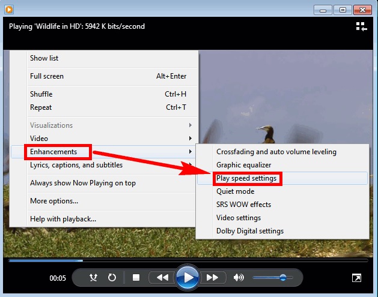
Task: Toggle the repeat icon in playback controls
Action: (x=112, y=278)
